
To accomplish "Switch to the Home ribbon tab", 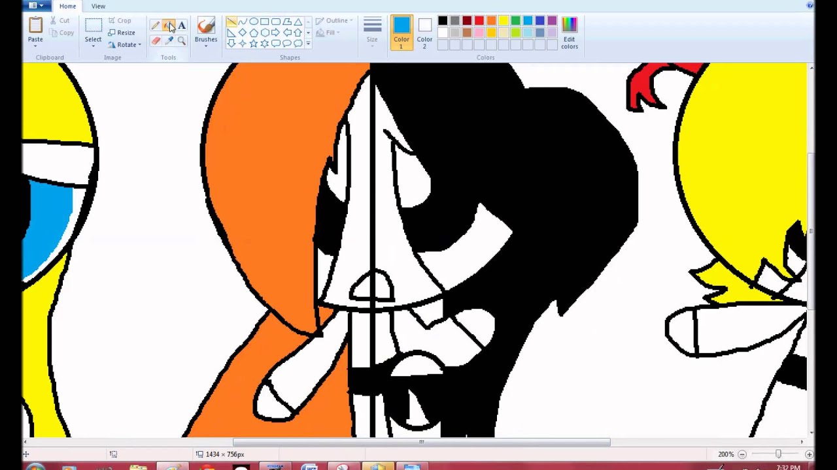I will coord(67,6).
